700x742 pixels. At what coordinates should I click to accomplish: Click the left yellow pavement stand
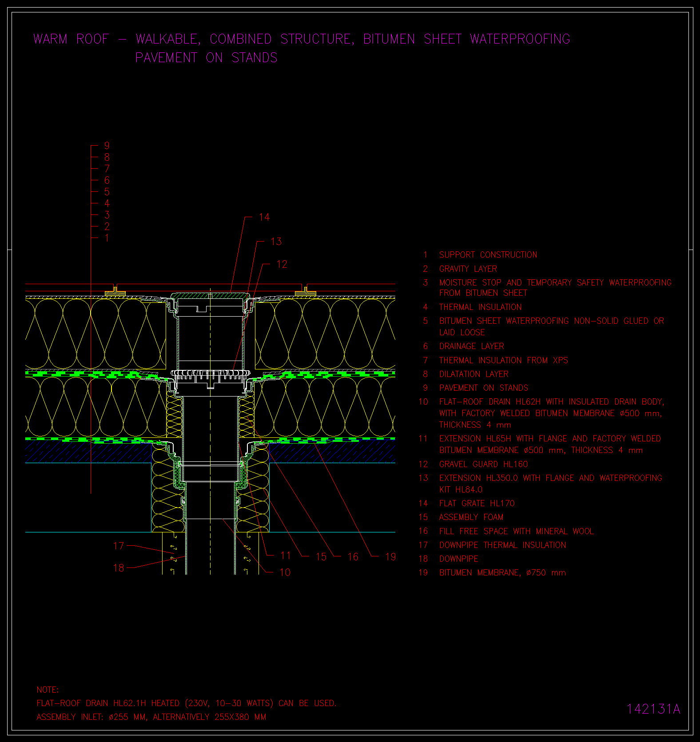115,292
